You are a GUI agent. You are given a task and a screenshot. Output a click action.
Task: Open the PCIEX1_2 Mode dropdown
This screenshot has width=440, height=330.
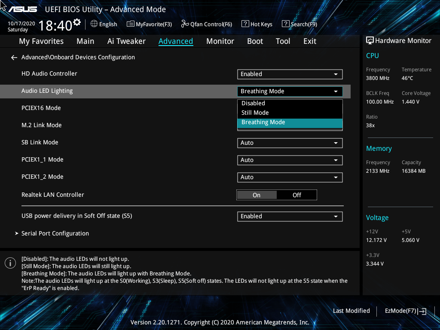pyautogui.click(x=290, y=177)
